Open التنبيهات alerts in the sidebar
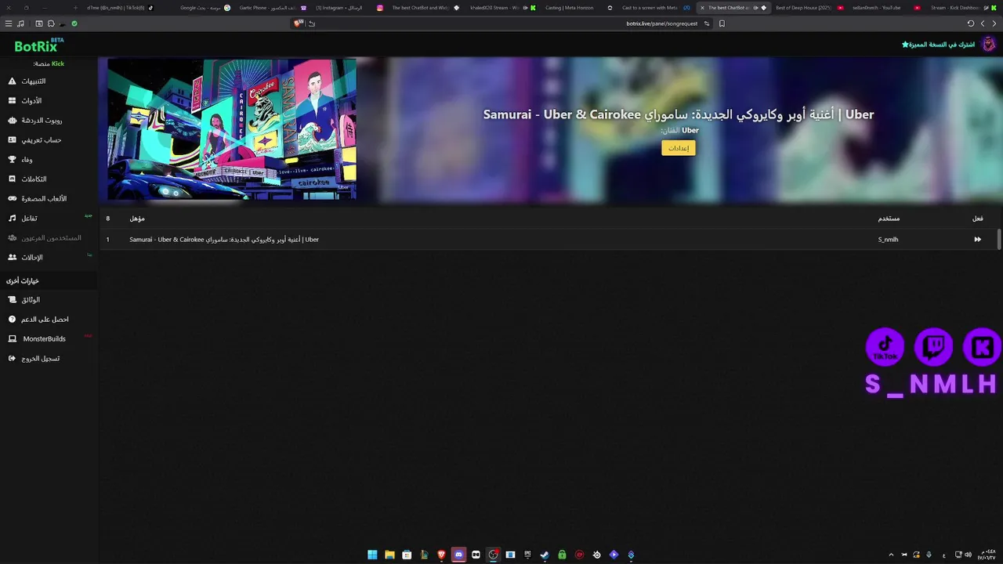This screenshot has height=564, width=1003. coord(33,81)
